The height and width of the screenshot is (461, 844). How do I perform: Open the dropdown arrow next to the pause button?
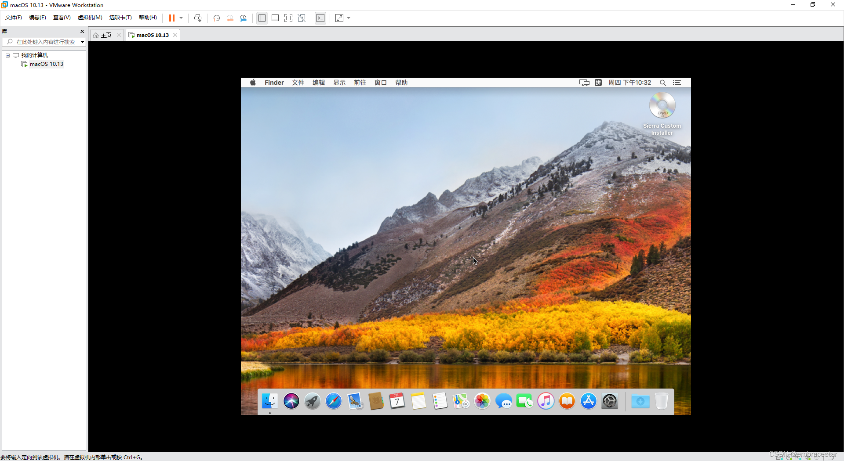tap(181, 18)
